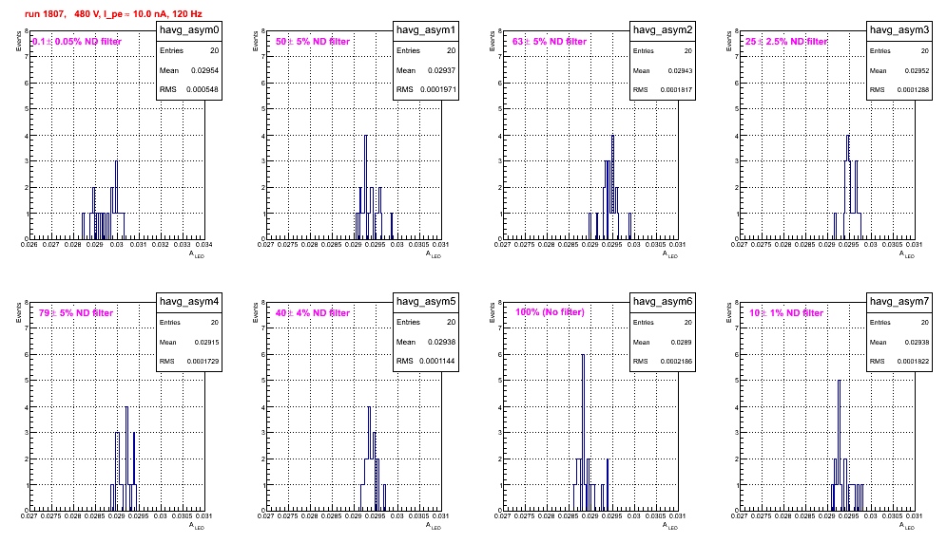Click the 0.034 x-axis tick in the havg_asym0 plot
The height and width of the screenshot is (543, 947).
(x=204, y=244)
